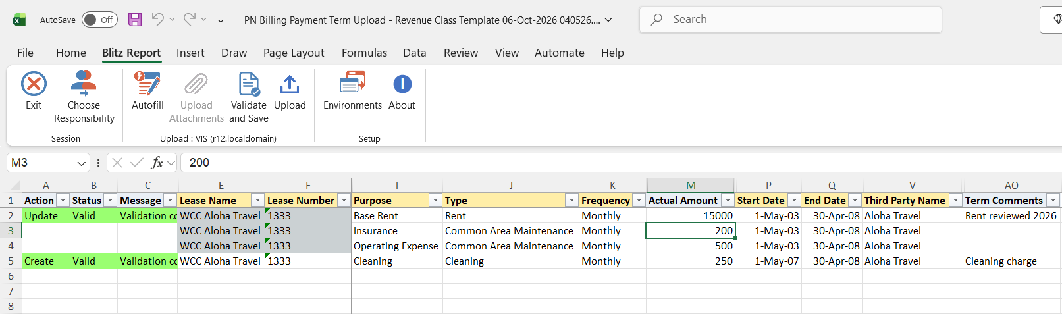Open the Automate tab

[559, 53]
